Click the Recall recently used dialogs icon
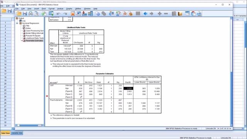The width and height of the screenshot is (247, 139). point(51,14)
